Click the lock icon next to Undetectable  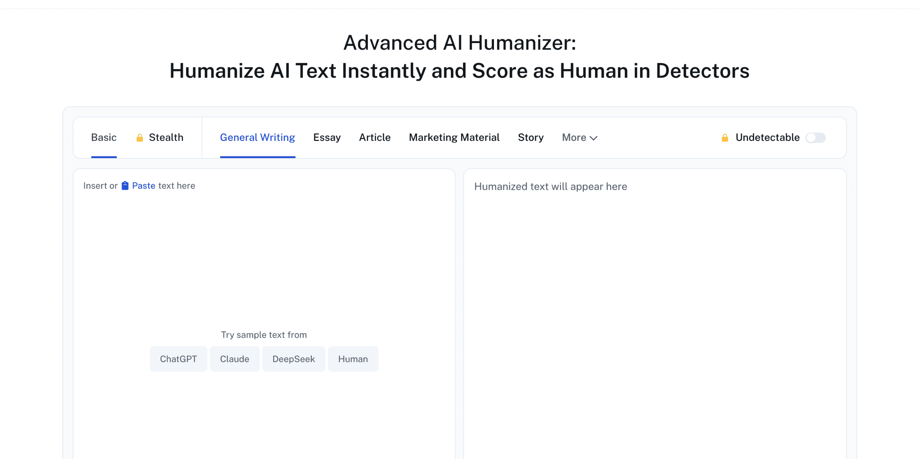click(x=725, y=138)
